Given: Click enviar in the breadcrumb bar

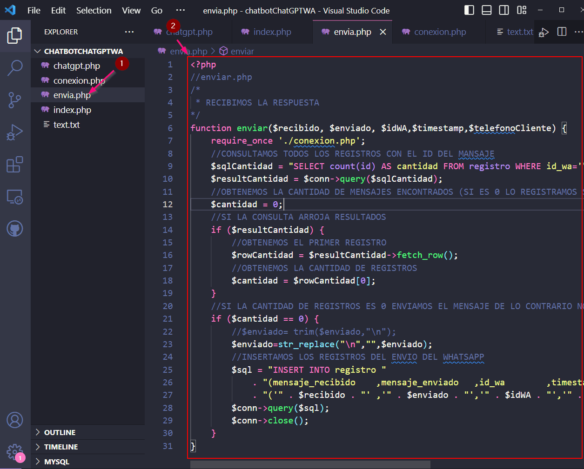Looking at the screenshot, I should 242,51.
